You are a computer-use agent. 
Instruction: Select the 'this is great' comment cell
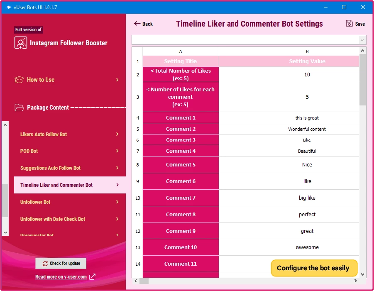tap(289, 118)
